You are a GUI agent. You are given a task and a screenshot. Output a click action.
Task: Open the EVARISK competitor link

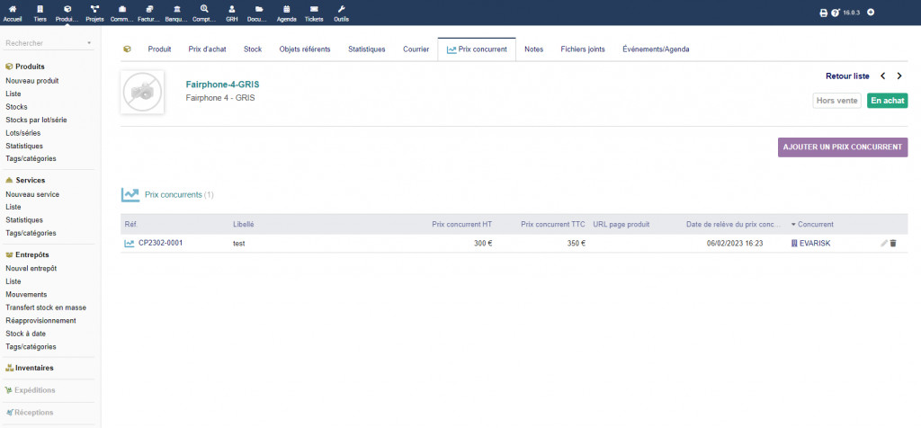pos(815,243)
